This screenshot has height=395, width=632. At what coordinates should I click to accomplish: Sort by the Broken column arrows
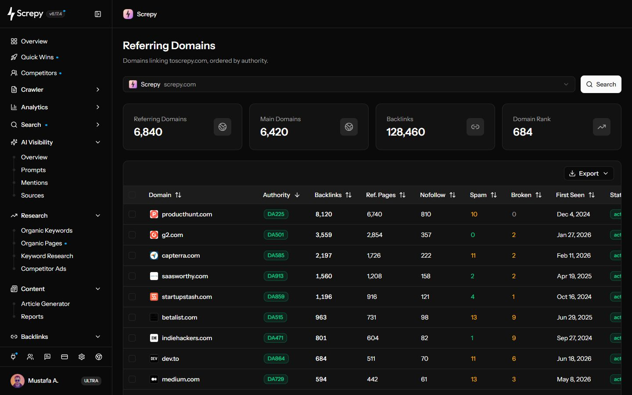tap(539, 195)
